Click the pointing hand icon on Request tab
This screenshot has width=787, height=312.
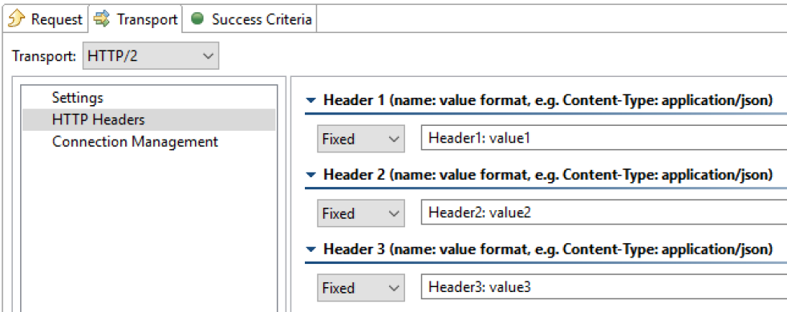tap(17, 19)
